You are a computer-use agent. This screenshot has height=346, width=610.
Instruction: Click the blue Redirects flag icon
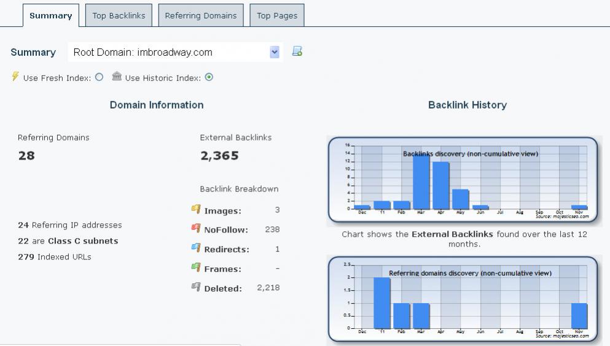pyautogui.click(x=196, y=249)
